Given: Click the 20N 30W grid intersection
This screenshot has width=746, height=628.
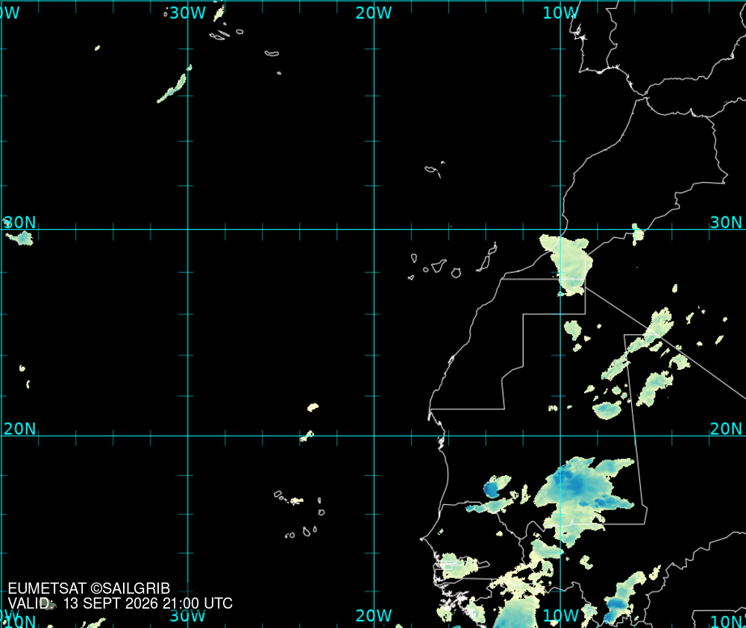Looking at the screenshot, I should [188, 436].
